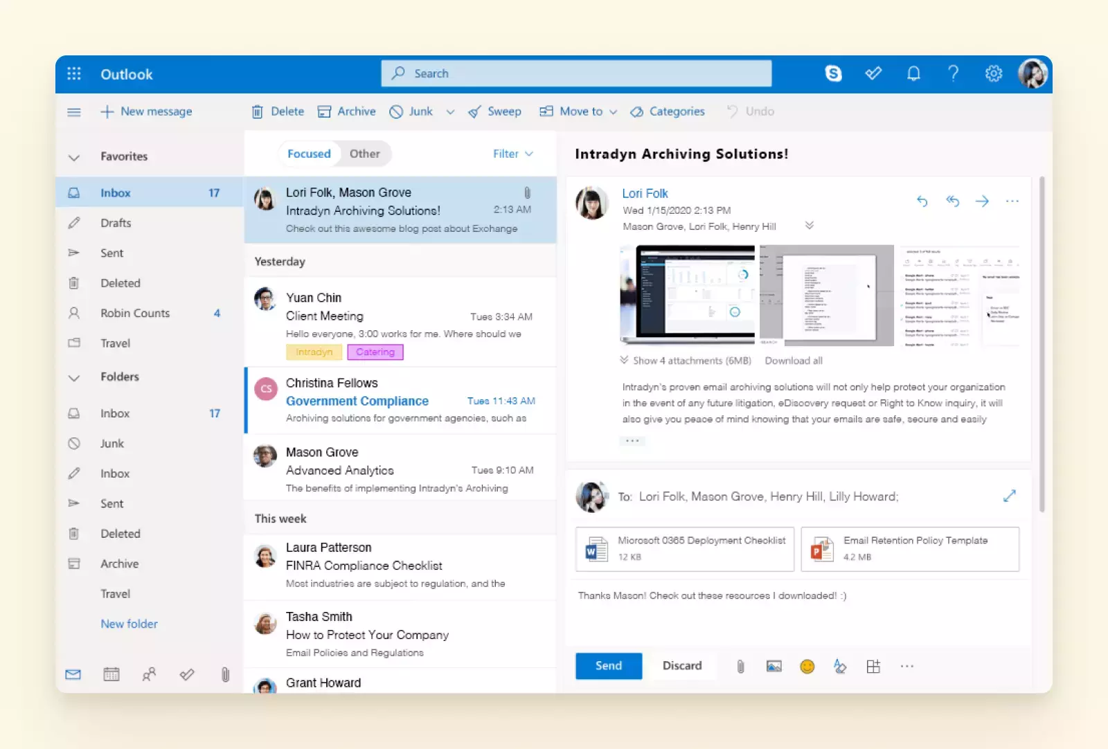Open the Filter dropdown
Viewport: 1108px width, 749px height.
point(512,154)
